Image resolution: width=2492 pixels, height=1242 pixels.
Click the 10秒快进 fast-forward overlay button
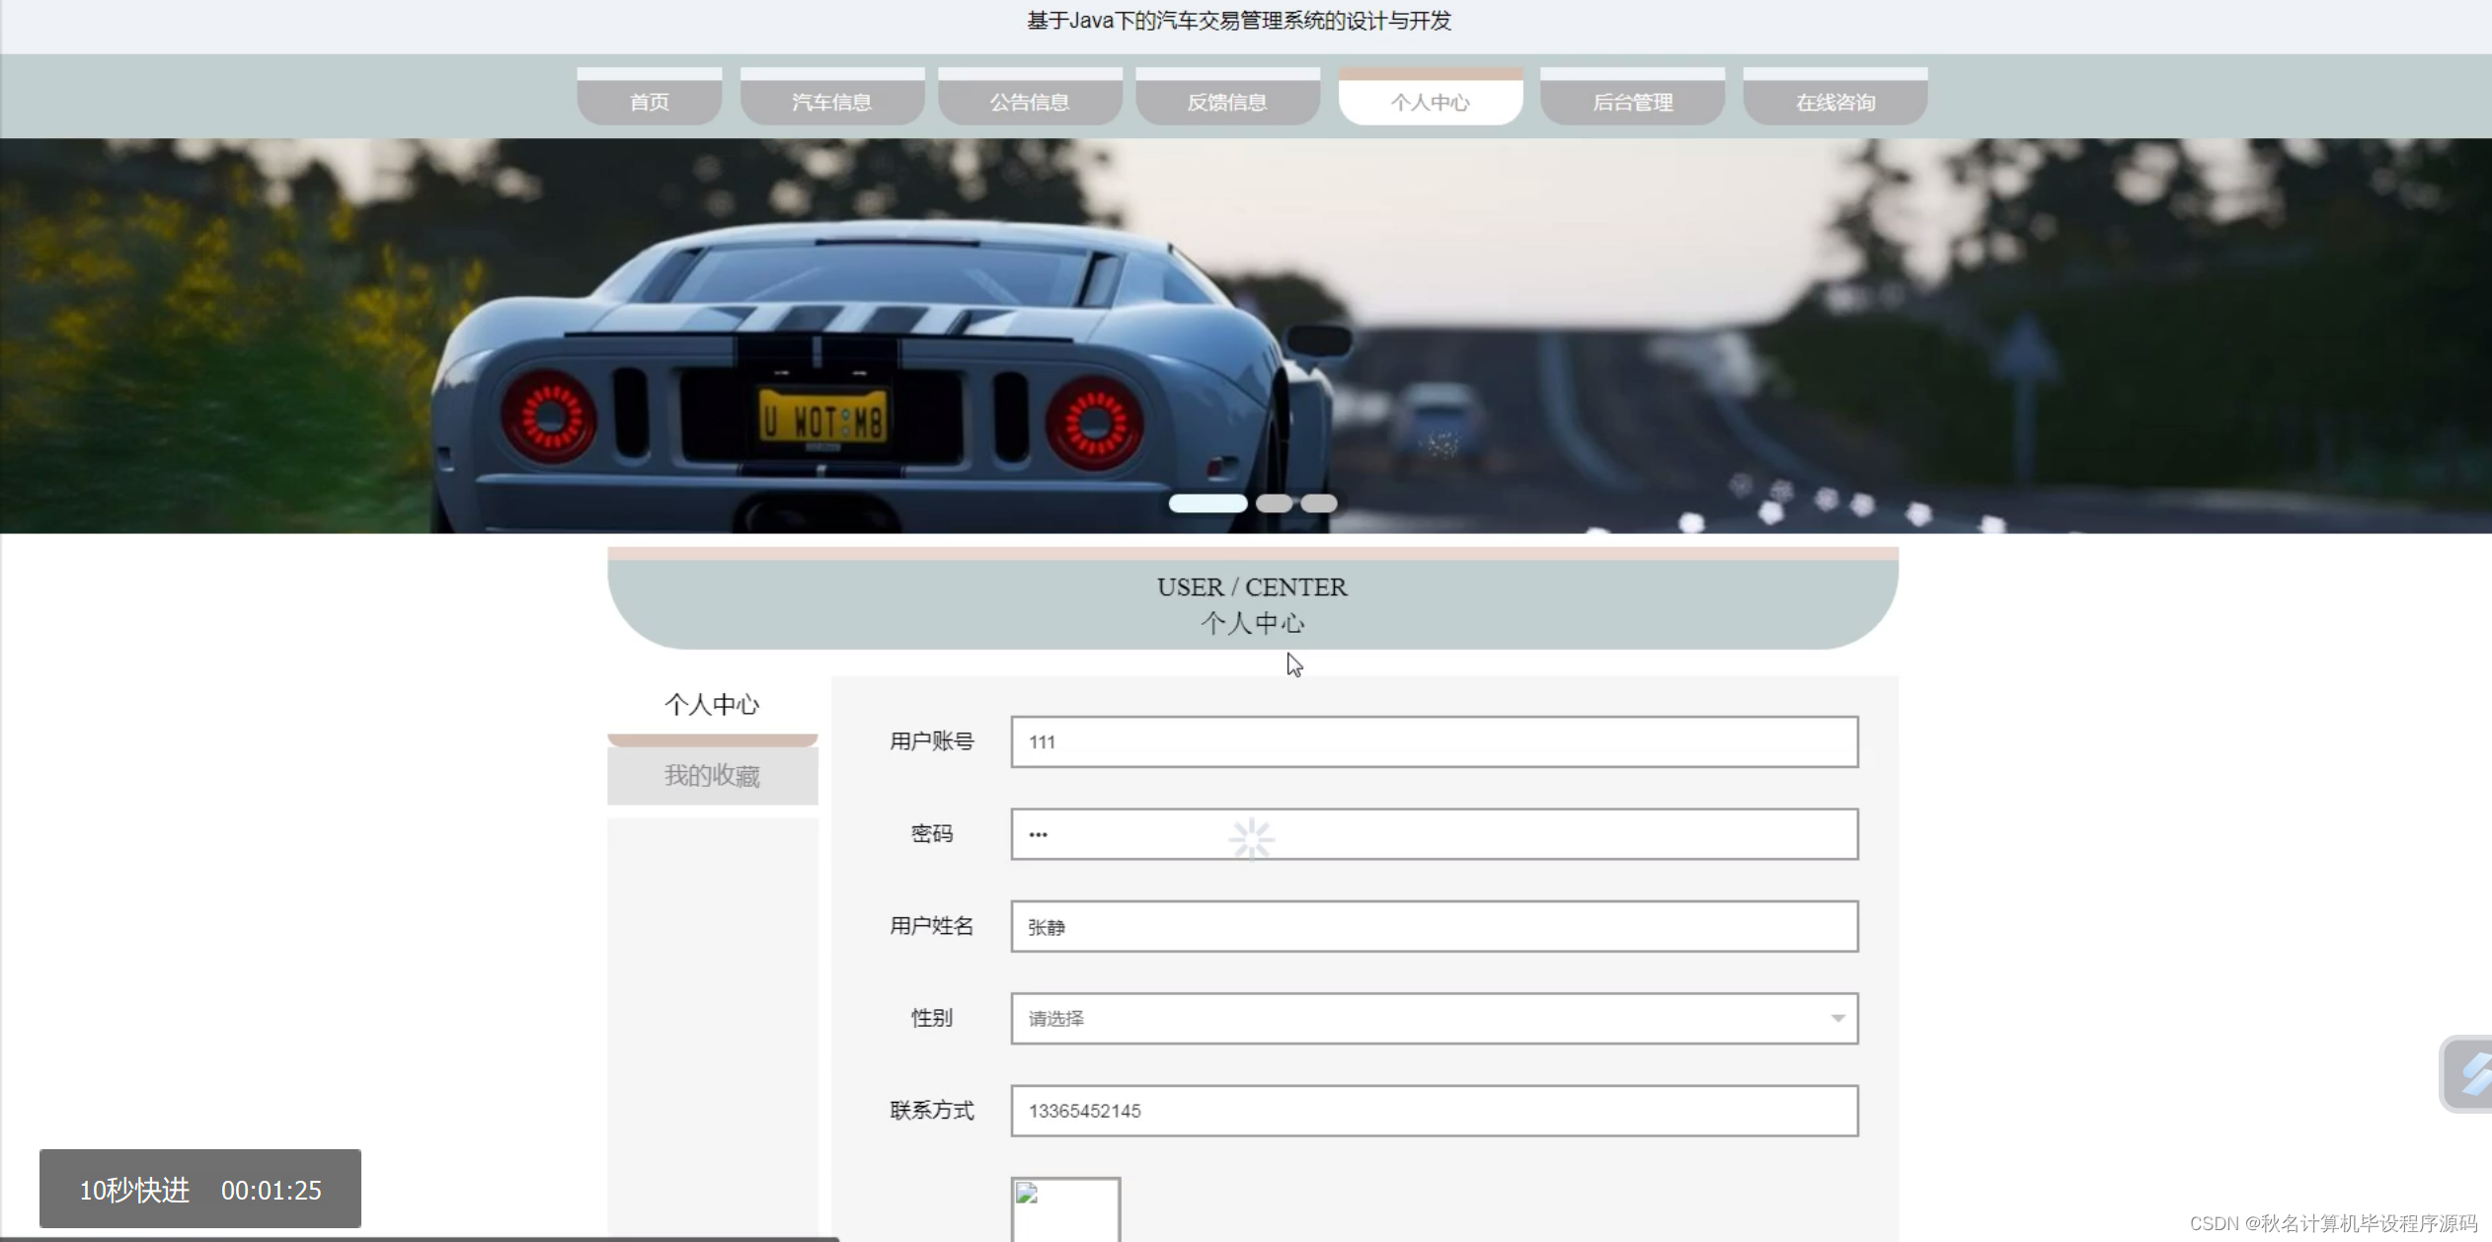pos(134,1190)
